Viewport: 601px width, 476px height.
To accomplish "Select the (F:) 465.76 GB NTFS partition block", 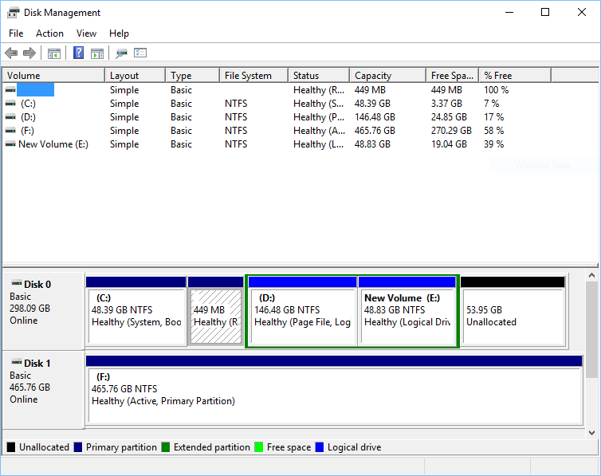I will pyautogui.click(x=334, y=389).
